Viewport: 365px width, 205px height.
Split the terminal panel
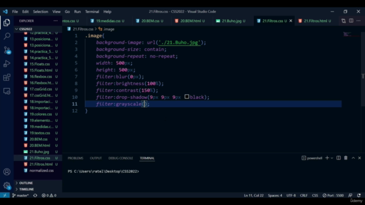click(x=338, y=158)
